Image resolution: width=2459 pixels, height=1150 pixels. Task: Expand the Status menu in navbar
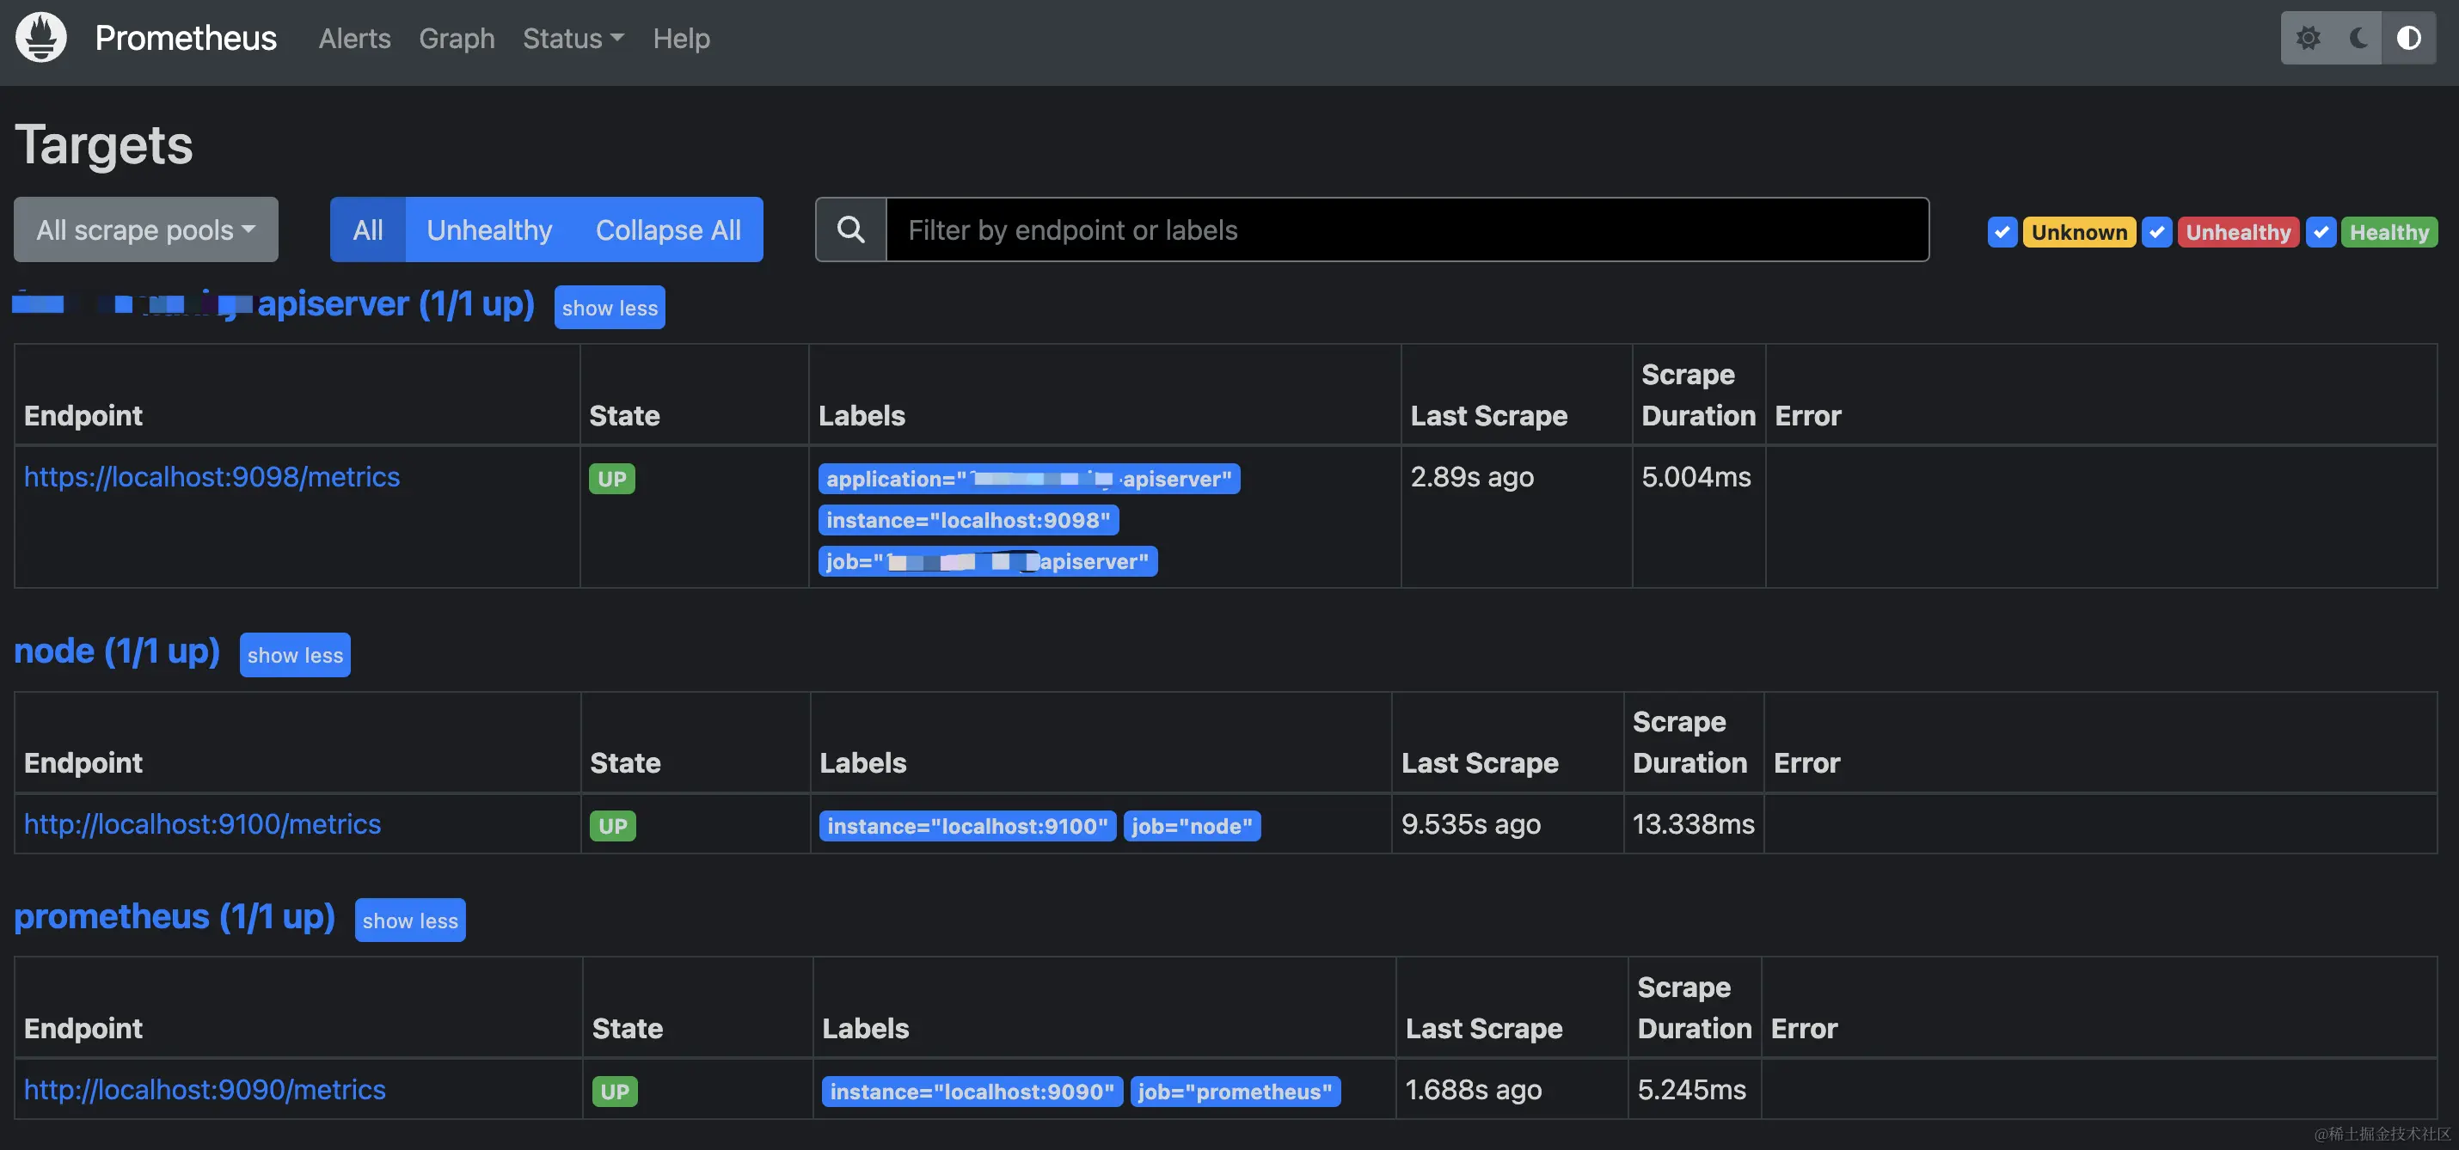573,38
